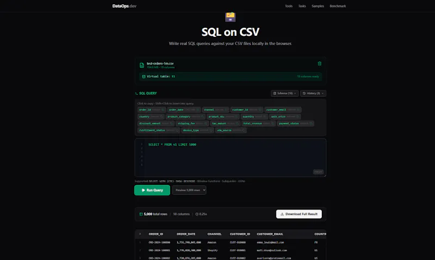Click the table icon next to Virtual table: t1

pyautogui.click(x=144, y=77)
